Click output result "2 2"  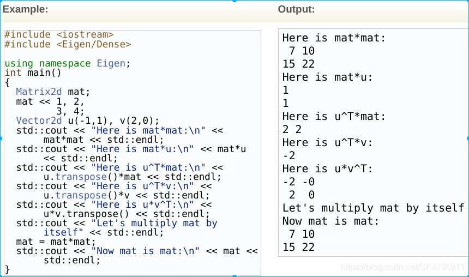click(292, 130)
